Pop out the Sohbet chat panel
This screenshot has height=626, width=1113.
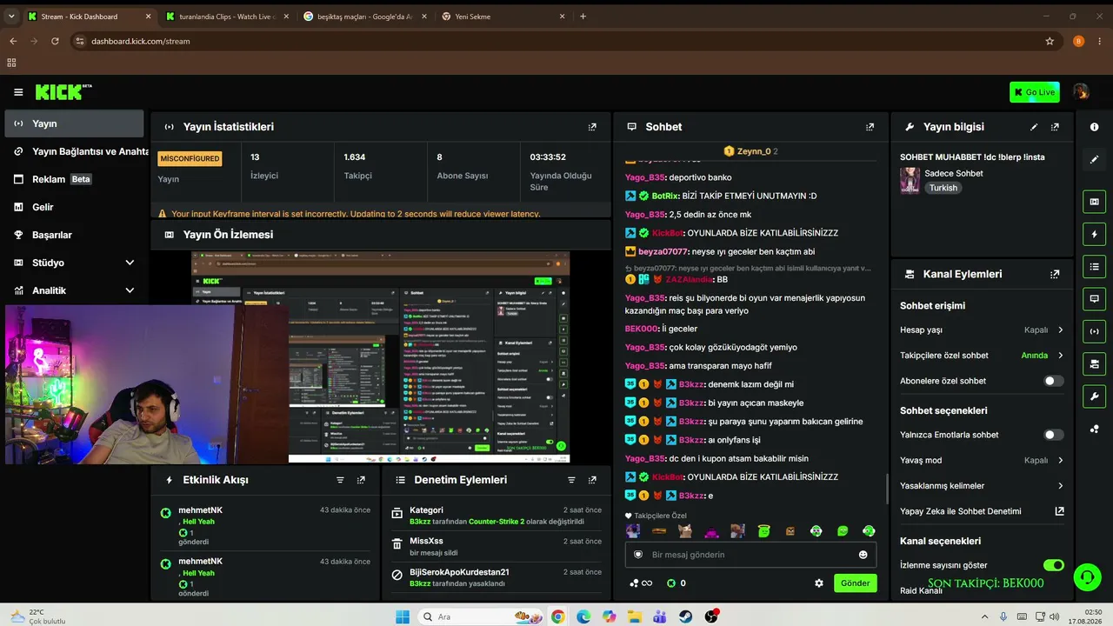(870, 127)
